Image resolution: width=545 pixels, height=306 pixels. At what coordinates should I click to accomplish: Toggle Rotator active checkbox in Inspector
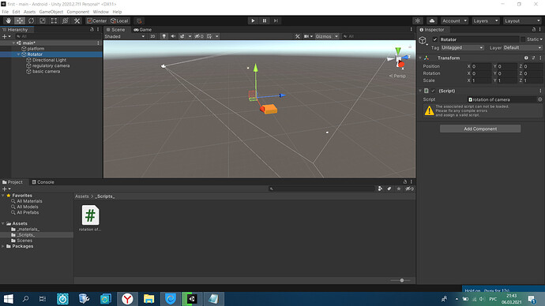[435, 39]
